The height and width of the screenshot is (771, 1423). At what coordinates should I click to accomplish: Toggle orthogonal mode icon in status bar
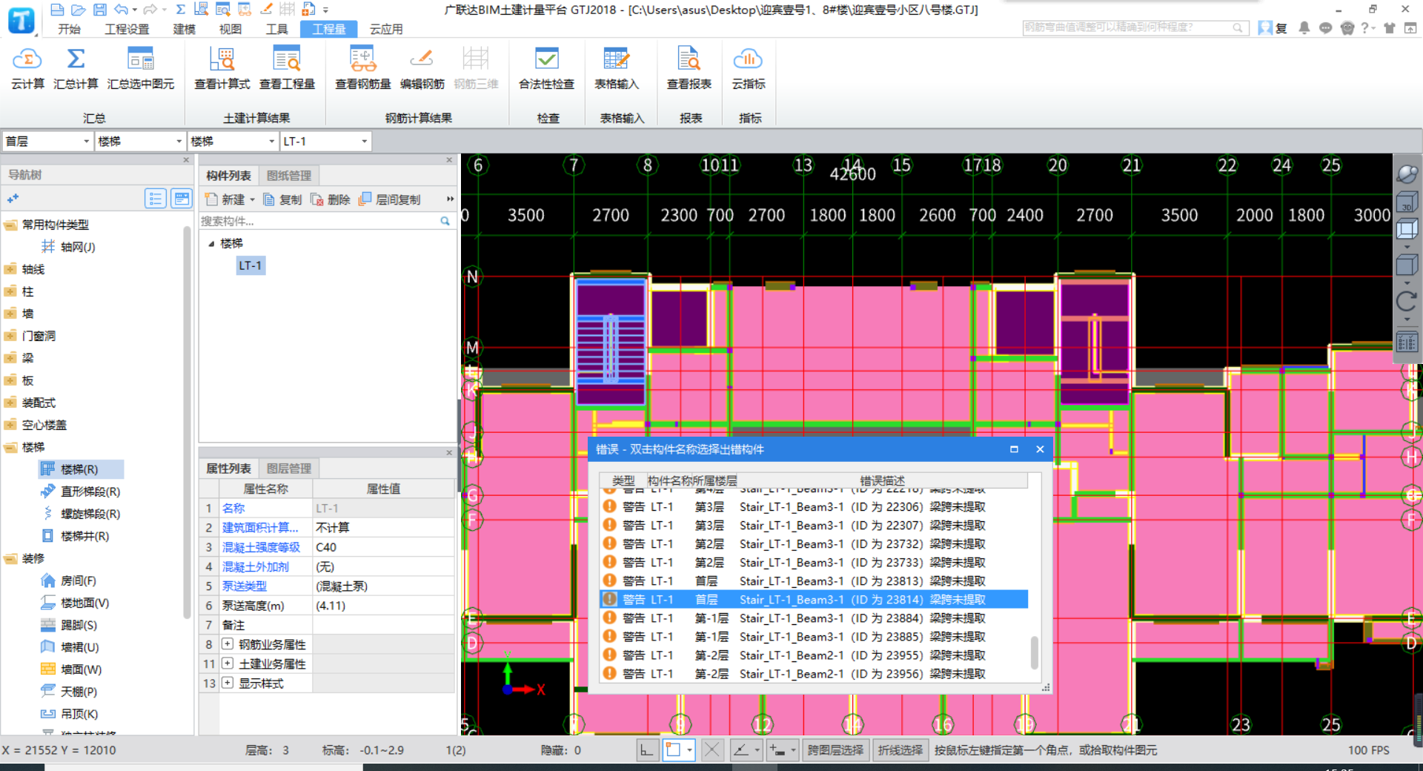pyautogui.click(x=647, y=750)
